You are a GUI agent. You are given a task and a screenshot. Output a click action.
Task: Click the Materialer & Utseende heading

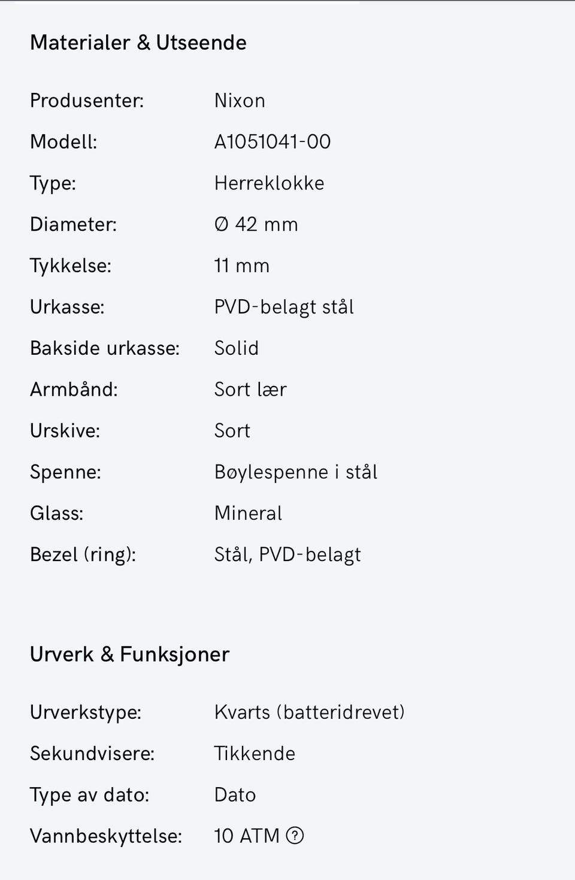click(138, 43)
